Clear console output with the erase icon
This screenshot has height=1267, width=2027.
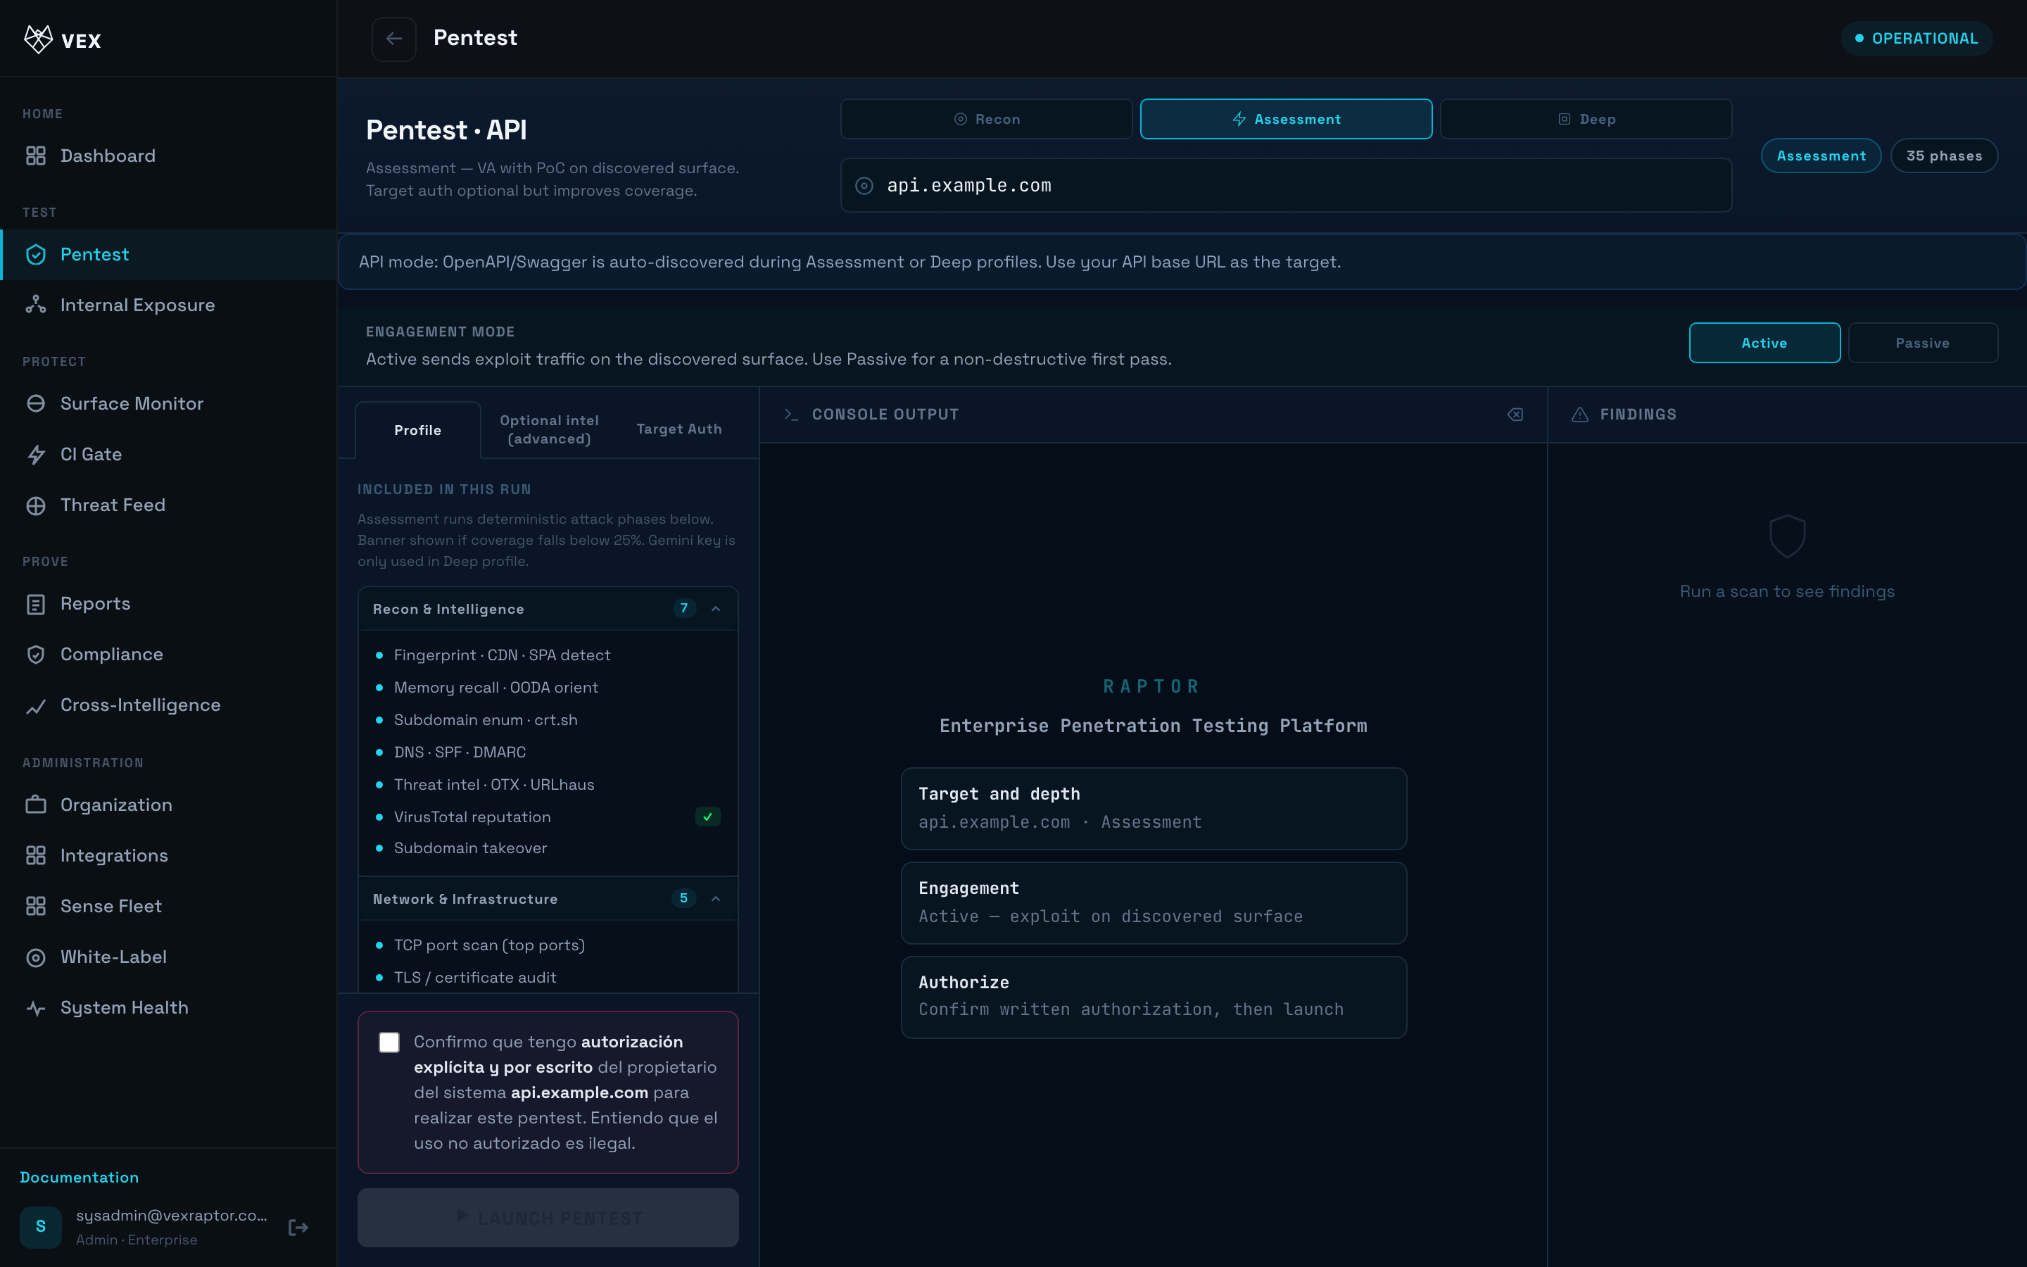tap(1515, 415)
